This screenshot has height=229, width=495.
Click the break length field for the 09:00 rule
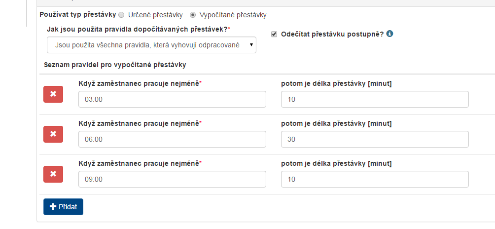(x=375, y=179)
